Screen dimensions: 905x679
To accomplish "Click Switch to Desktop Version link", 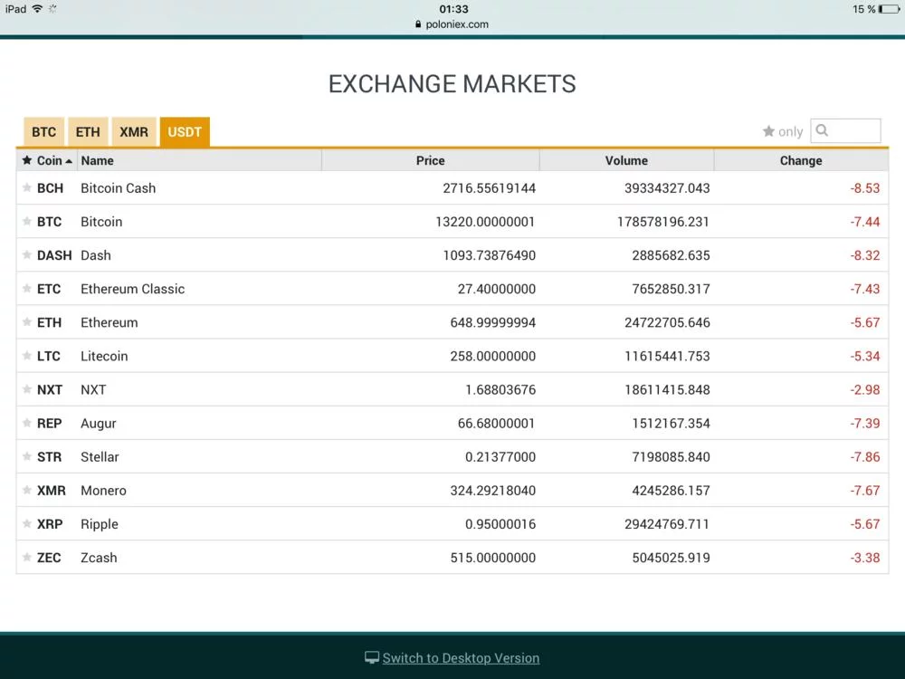I will 461,658.
